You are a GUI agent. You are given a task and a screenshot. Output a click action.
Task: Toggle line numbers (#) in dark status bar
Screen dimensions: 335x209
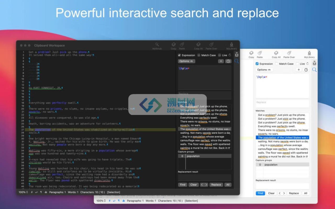(32, 192)
